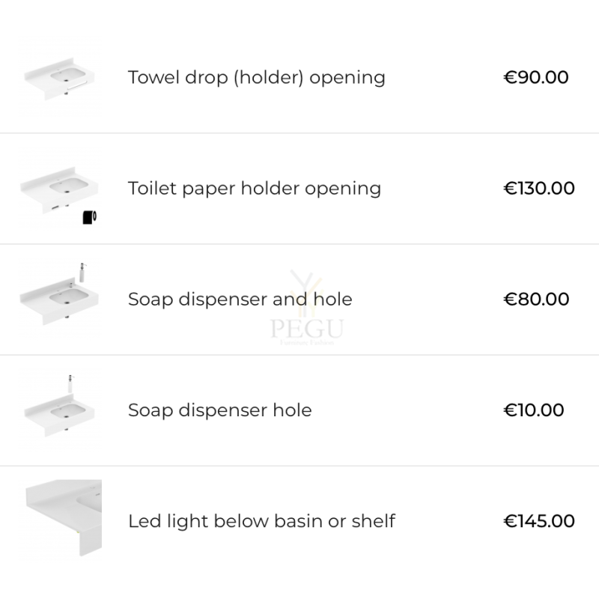Image resolution: width=599 pixels, height=599 pixels.
Task: Choose Toilet paper holder opening option
Action: pyautogui.click(x=255, y=189)
